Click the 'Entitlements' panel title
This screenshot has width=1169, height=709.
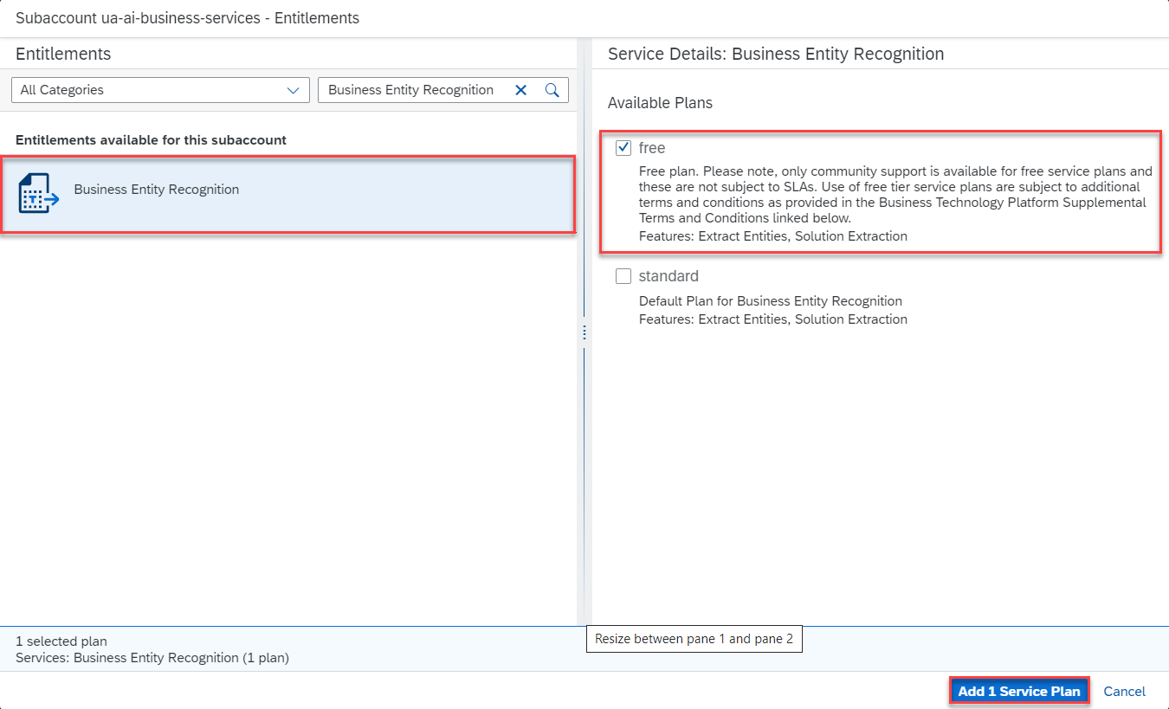click(x=63, y=54)
